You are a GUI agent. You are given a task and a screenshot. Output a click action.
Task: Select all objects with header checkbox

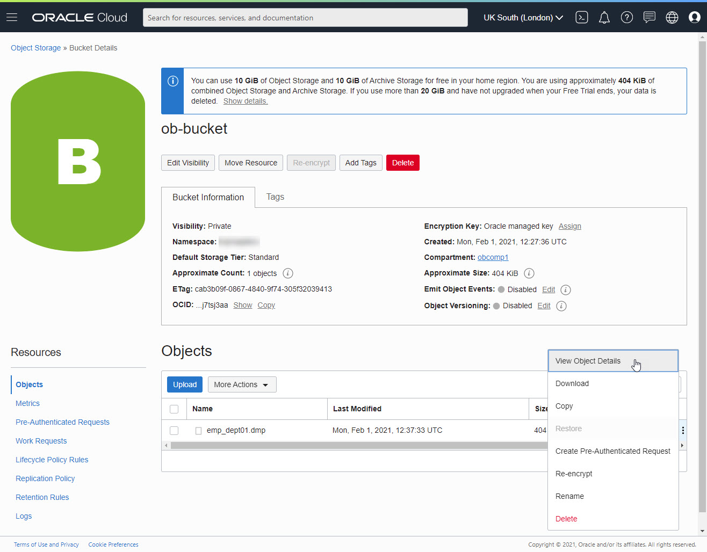click(x=174, y=409)
